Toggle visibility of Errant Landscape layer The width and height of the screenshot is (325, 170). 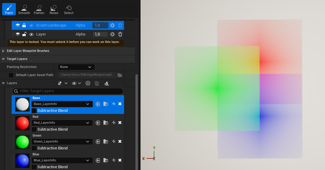pyautogui.click(x=31, y=25)
